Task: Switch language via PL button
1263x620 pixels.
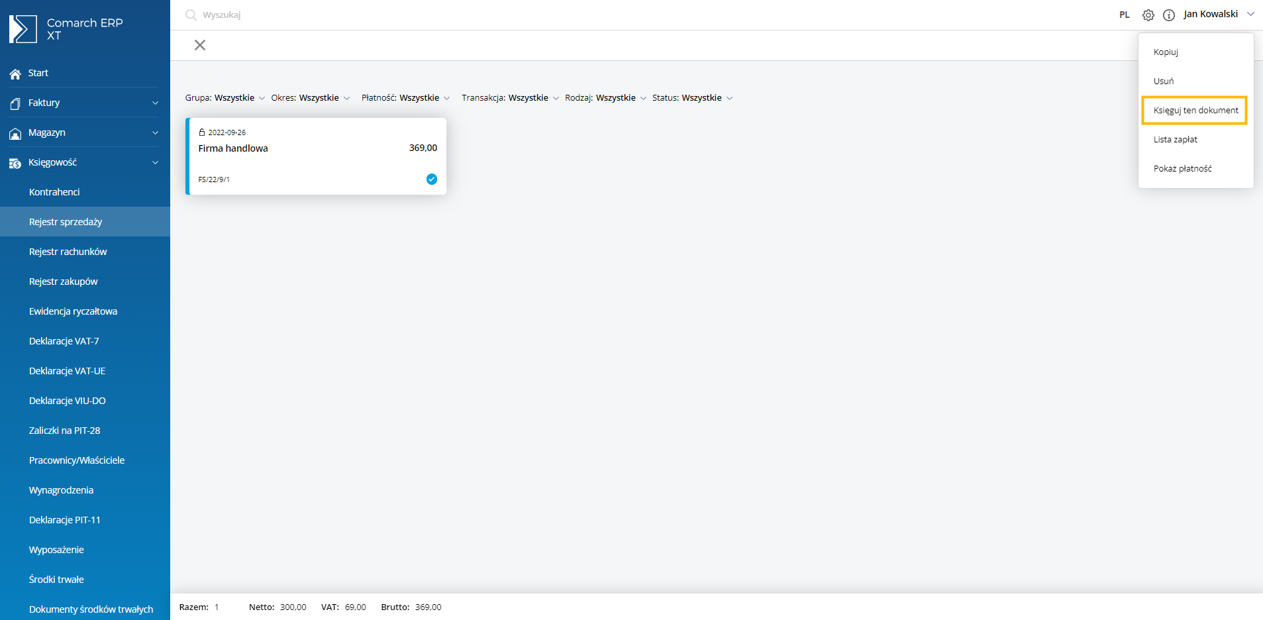Action: 1125,15
